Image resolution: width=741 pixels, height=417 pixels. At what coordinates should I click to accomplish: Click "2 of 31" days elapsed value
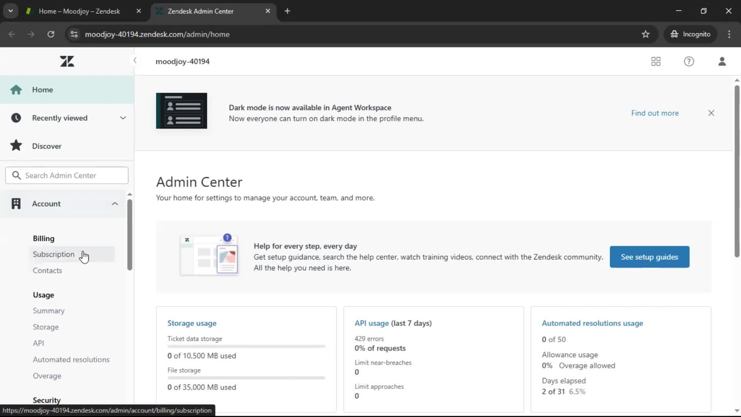coord(553,392)
